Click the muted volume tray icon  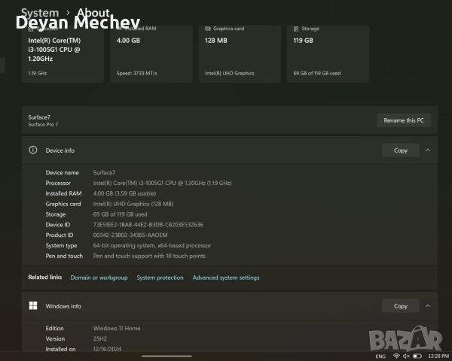[x=406, y=356]
